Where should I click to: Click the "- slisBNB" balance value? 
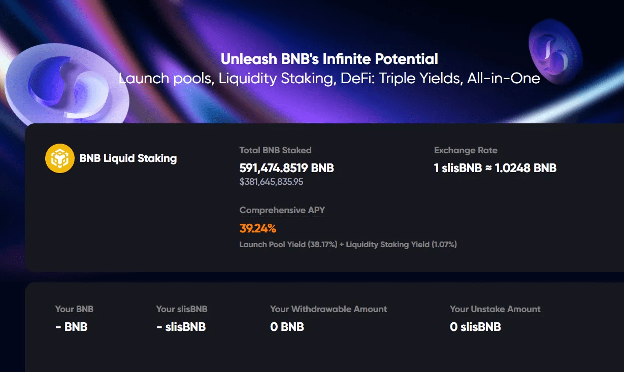(x=181, y=327)
